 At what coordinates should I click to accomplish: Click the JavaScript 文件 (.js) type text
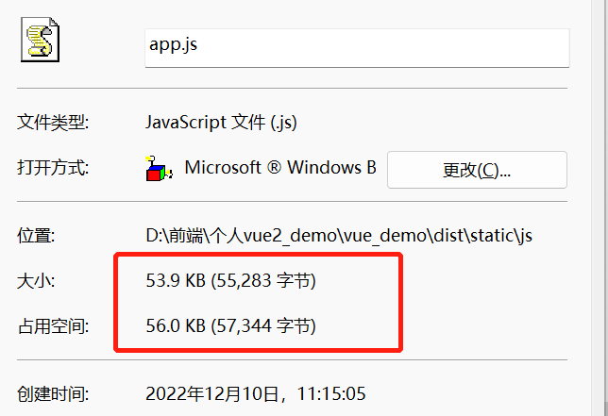click(221, 123)
